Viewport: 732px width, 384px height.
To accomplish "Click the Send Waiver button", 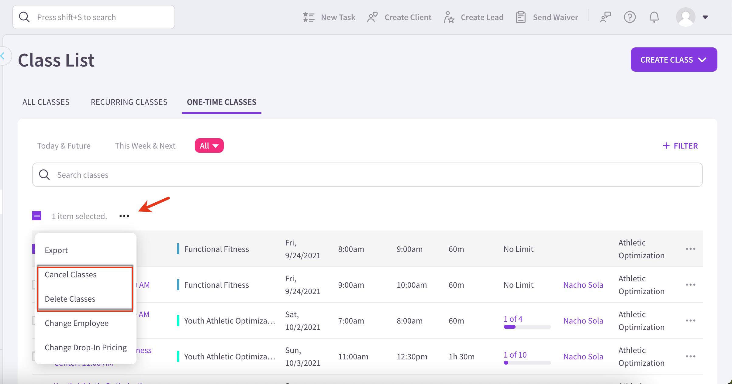I will [x=547, y=17].
